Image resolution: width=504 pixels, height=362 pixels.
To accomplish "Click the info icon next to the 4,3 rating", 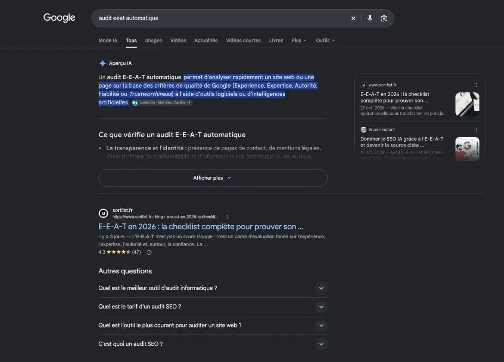I will (x=149, y=252).
